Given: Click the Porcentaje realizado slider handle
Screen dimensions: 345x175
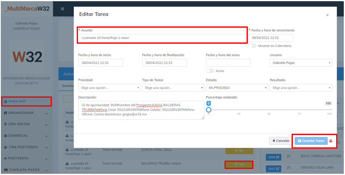Looking at the screenshot, I should tap(208, 110).
